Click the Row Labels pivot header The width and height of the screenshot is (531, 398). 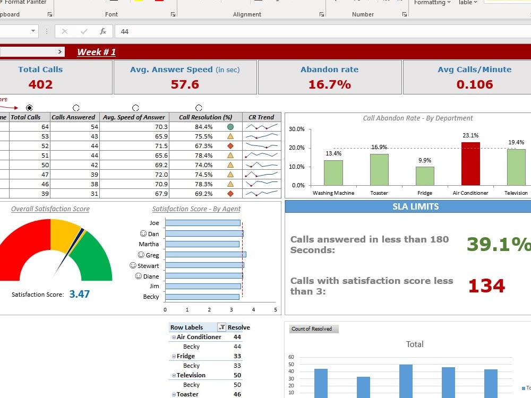(x=186, y=327)
